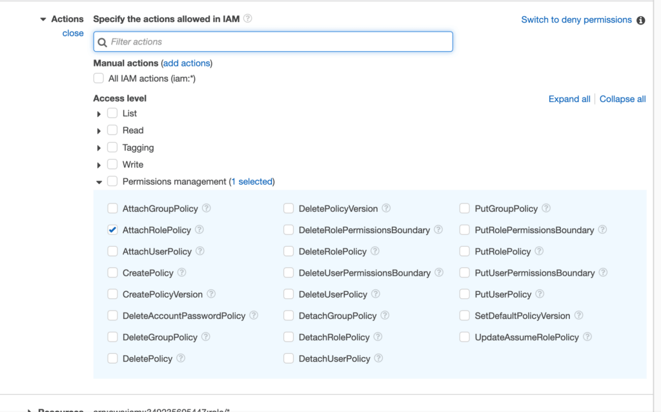Screen dimensions: 661x412
Task: Click help icon next to AttachRolePolicy
Action: tap(199, 230)
